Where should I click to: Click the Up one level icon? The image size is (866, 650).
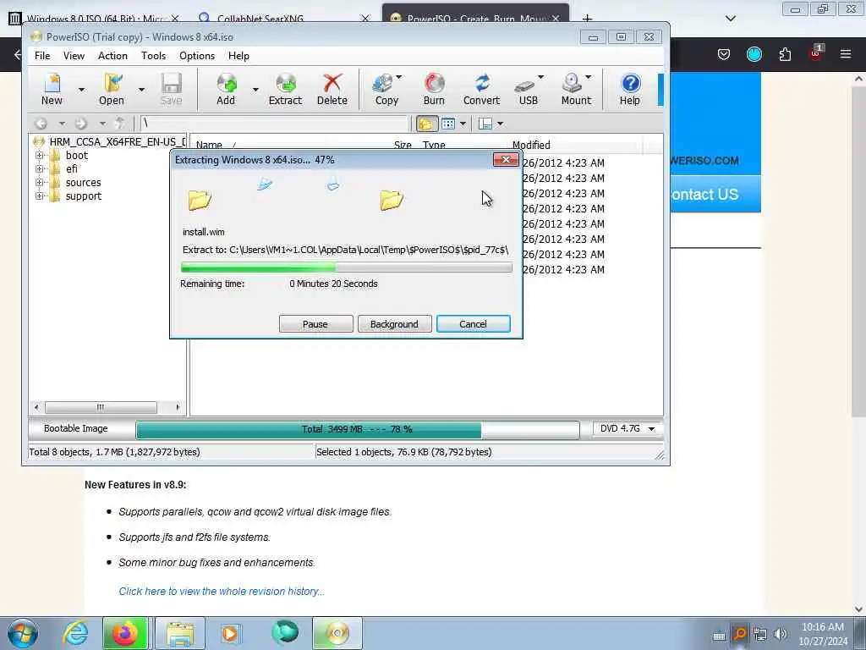119,124
